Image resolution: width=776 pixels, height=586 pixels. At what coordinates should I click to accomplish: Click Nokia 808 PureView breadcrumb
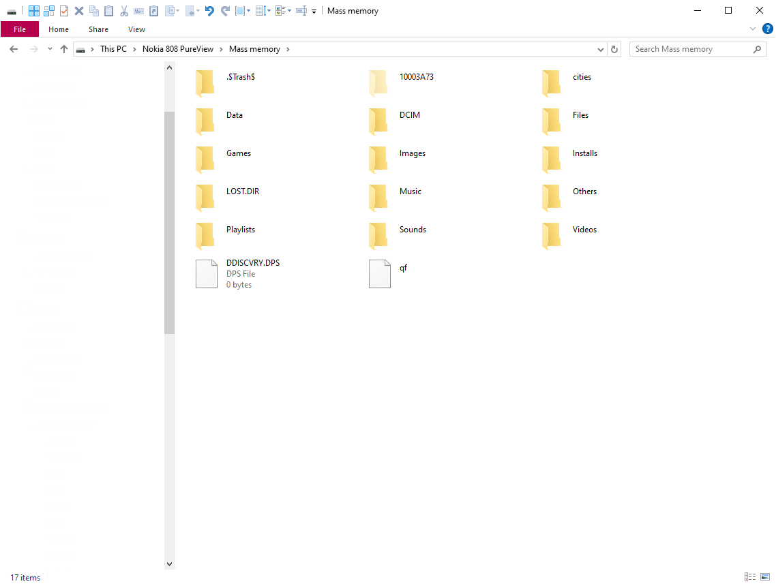coord(178,49)
